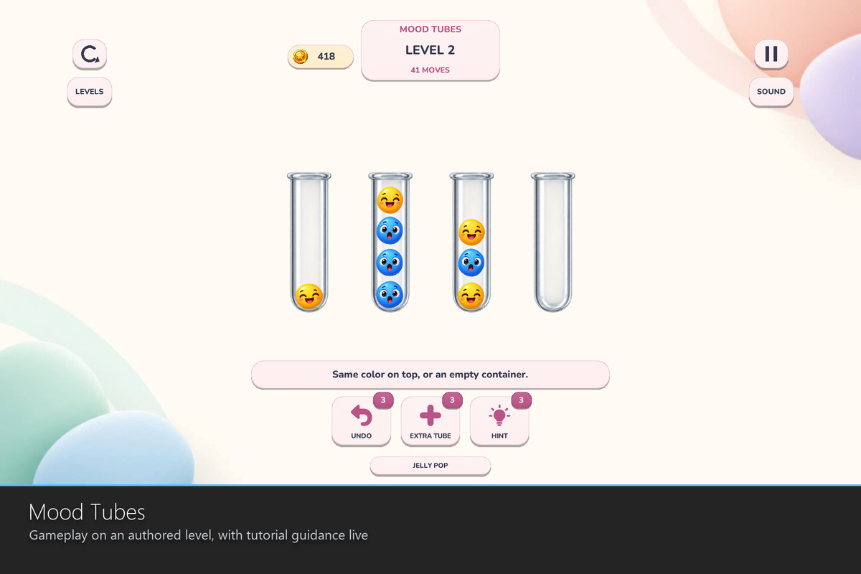Click the gold coin icon
The width and height of the screenshot is (861, 574).
tap(301, 56)
